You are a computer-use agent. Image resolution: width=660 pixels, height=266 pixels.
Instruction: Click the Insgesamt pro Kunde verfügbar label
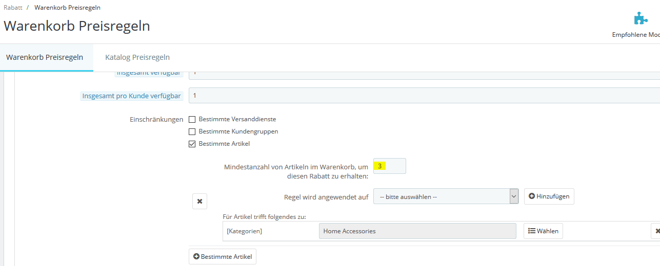point(132,96)
